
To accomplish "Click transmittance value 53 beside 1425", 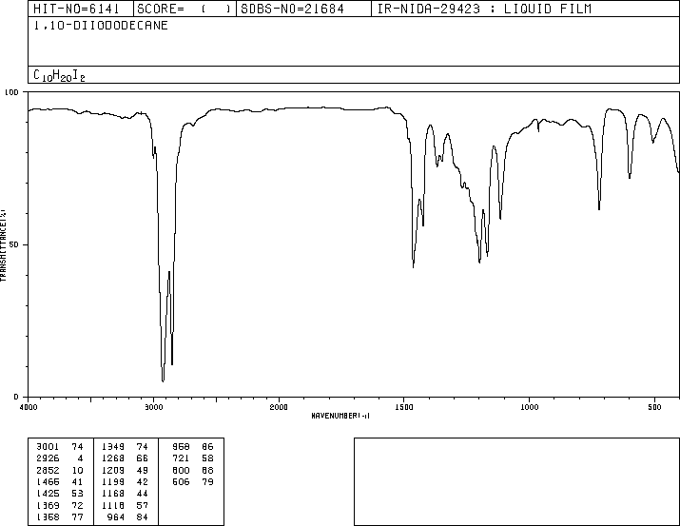I will [77, 494].
